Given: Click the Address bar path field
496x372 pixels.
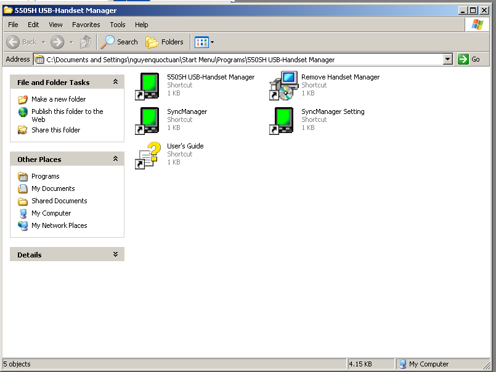Looking at the screenshot, I should (243, 60).
